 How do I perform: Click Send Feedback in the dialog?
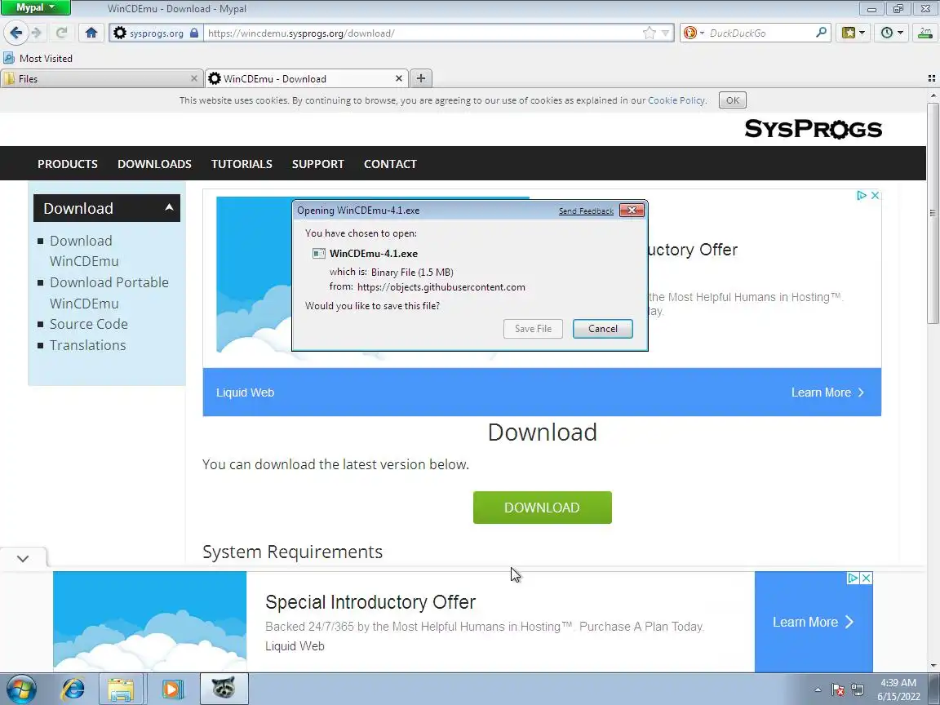(586, 211)
